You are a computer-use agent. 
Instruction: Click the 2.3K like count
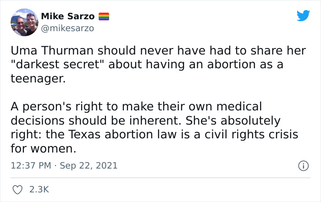(x=39, y=189)
